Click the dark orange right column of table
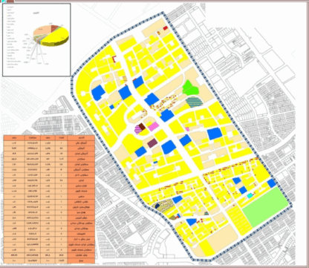The height and width of the screenshot is (268, 309). (81, 200)
